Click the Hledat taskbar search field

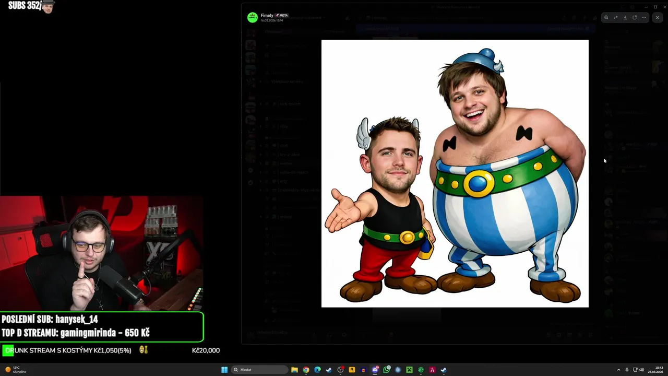coord(259,370)
